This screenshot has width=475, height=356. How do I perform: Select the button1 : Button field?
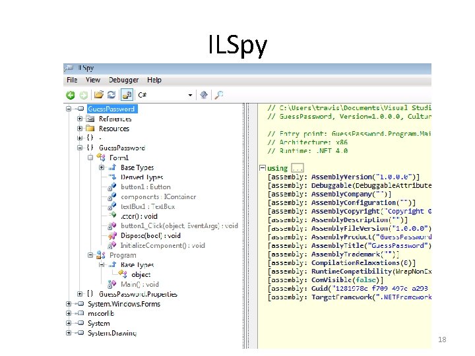[x=146, y=187]
